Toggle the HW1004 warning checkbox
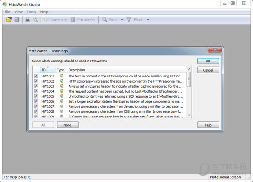The width and height of the screenshot is (253, 182). [x=36, y=91]
